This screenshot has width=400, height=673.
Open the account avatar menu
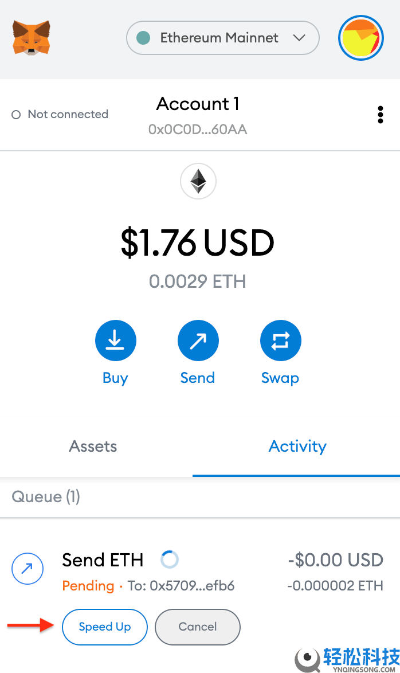pos(360,38)
